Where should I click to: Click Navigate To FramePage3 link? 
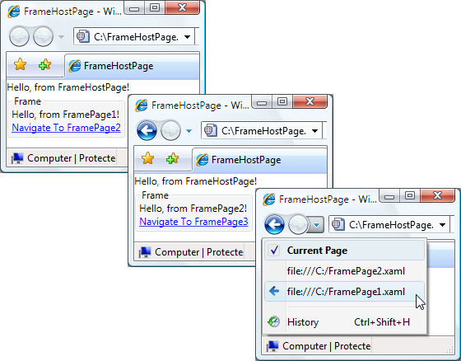[x=193, y=222]
